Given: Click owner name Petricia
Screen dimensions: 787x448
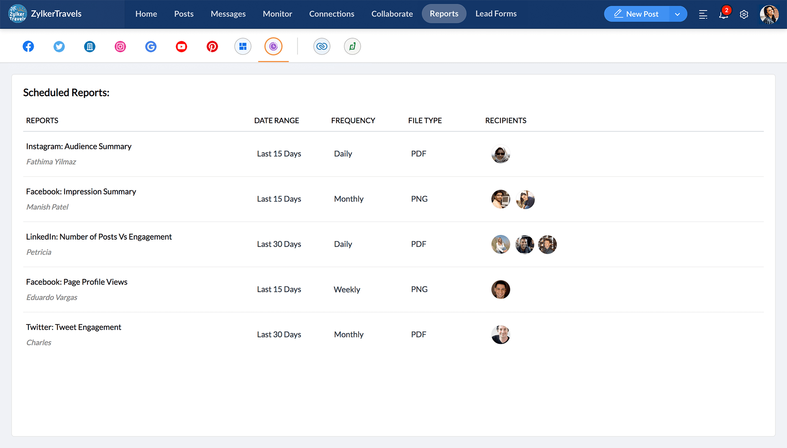Looking at the screenshot, I should click(39, 252).
